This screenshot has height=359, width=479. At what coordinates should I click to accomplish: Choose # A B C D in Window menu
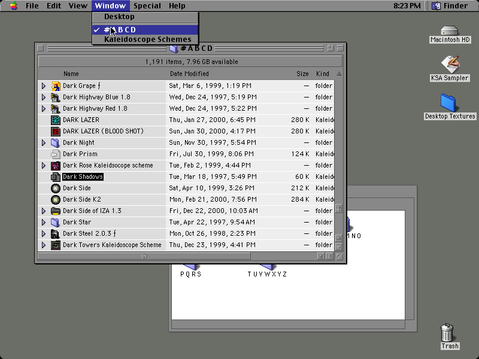click(x=145, y=29)
